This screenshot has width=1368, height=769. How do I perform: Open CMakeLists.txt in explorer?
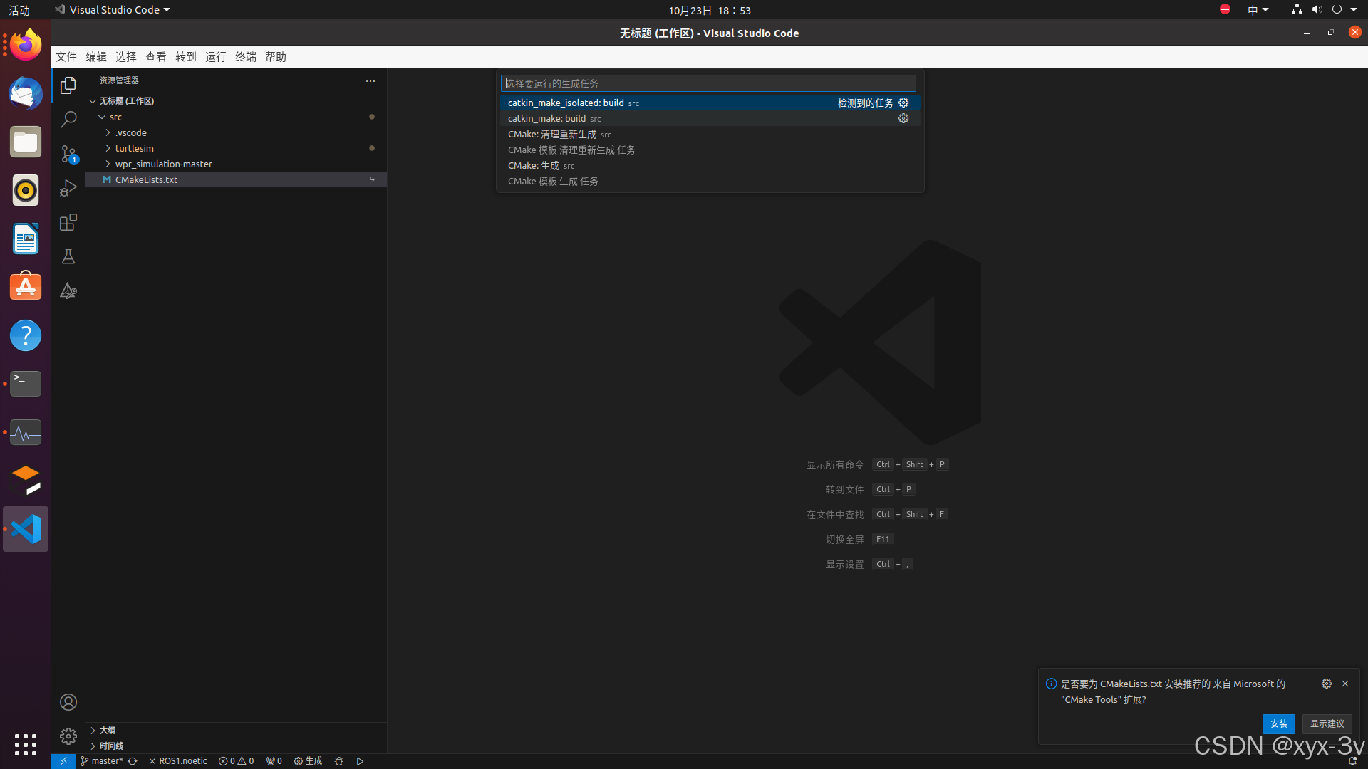(x=236, y=179)
